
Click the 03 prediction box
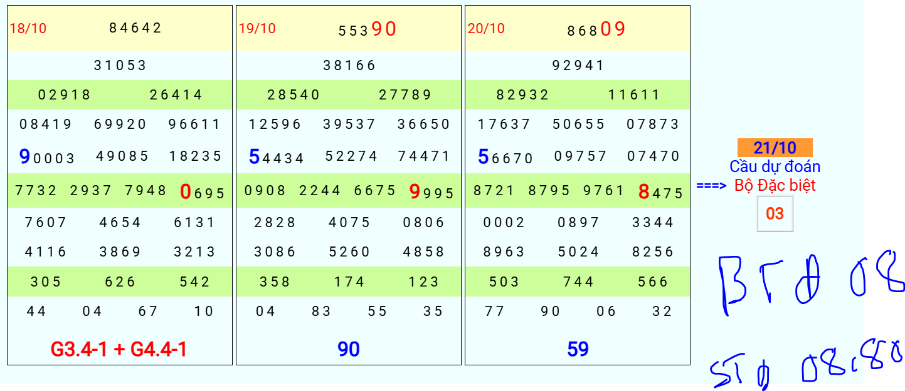pyautogui.click(x=775, y=213)
